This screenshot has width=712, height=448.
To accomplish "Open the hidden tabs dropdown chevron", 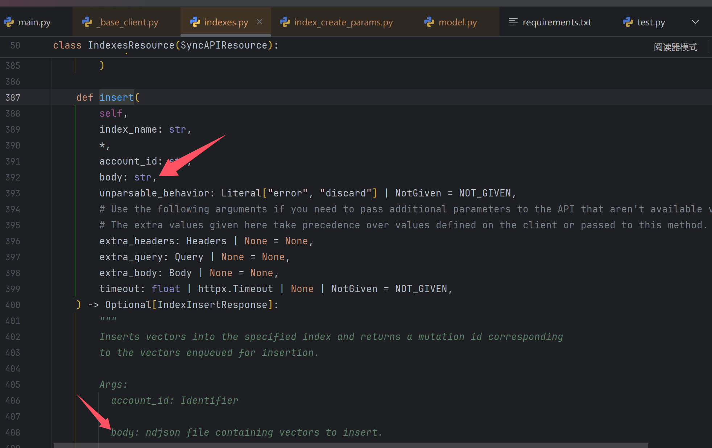I will tap(695, 22).
